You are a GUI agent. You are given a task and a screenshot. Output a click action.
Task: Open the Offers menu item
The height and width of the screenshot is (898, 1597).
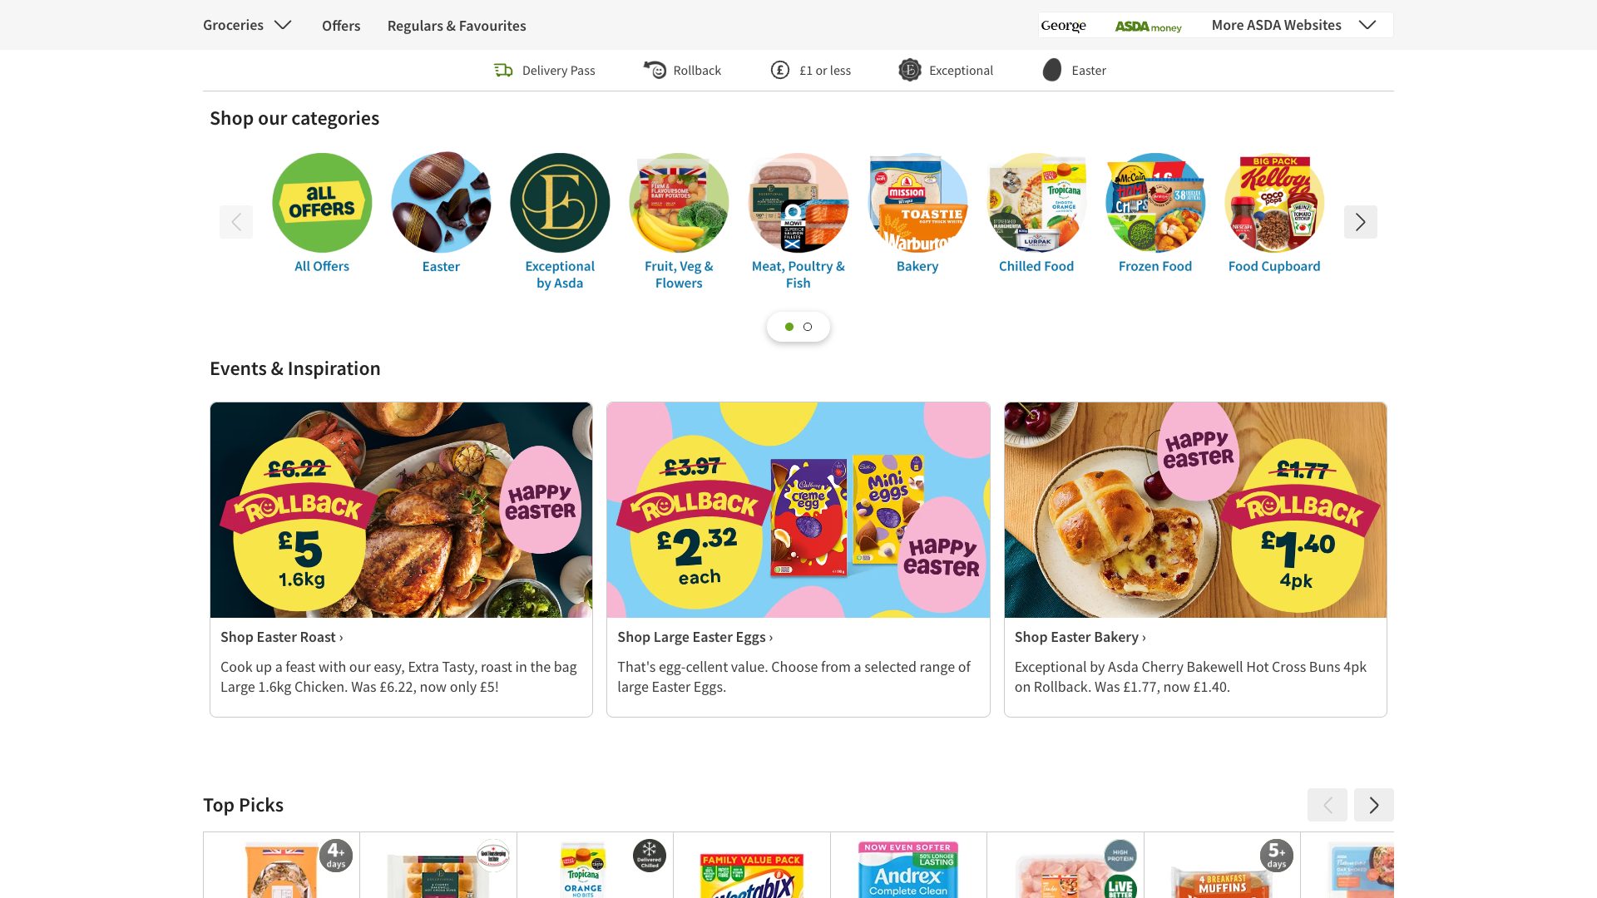[x=341, y=26]
